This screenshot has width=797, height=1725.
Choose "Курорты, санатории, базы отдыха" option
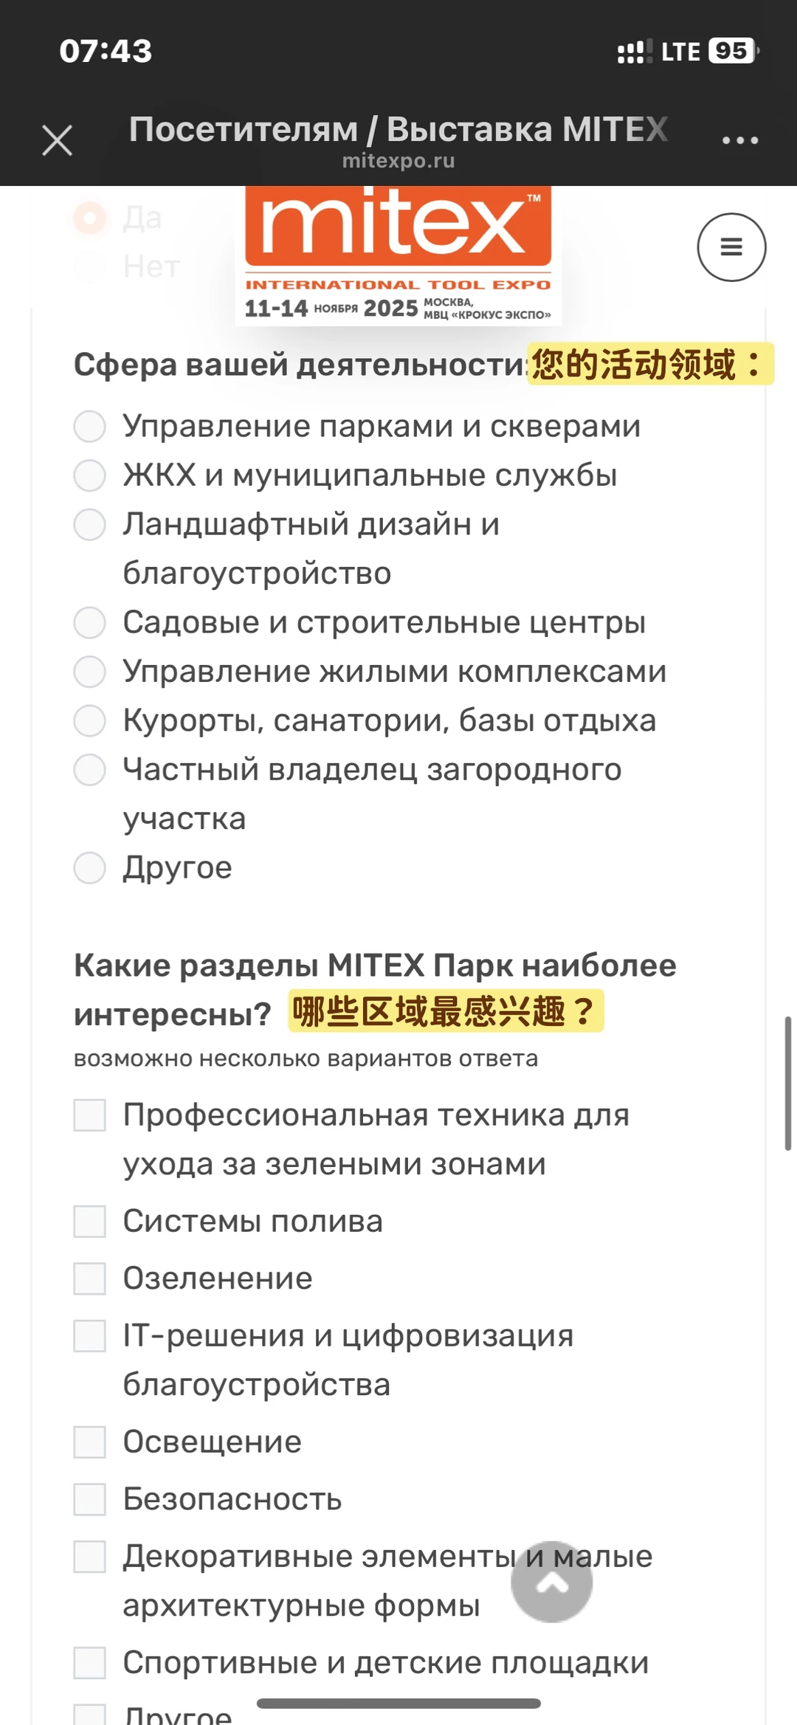coord(90,720)
